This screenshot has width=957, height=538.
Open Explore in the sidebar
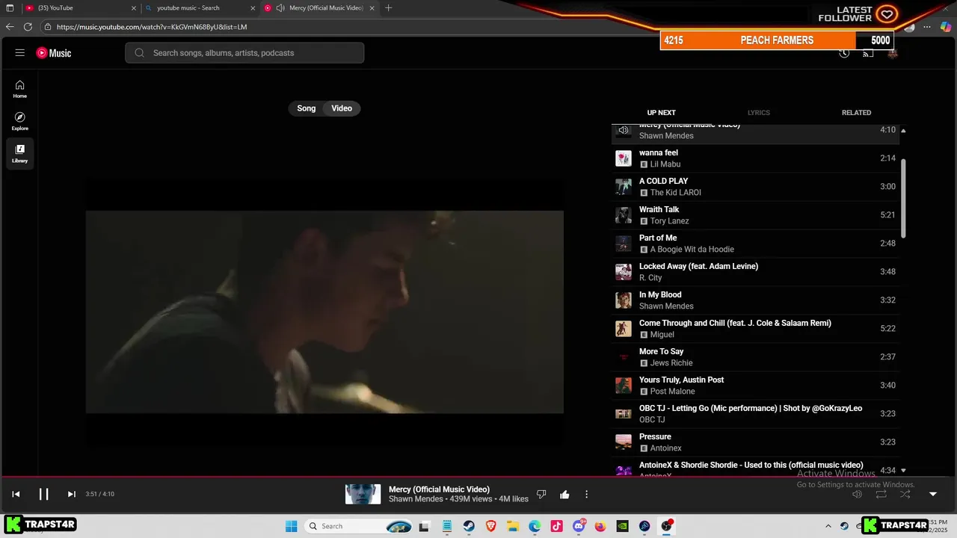[x=20, y=121]
